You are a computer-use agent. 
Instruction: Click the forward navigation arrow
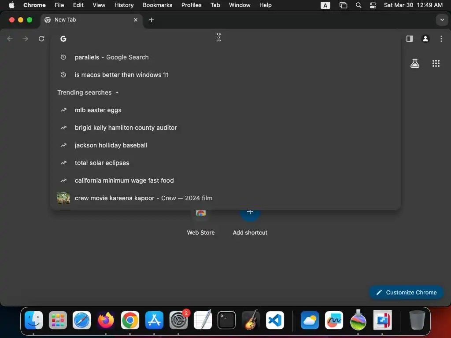click(26, 39)
